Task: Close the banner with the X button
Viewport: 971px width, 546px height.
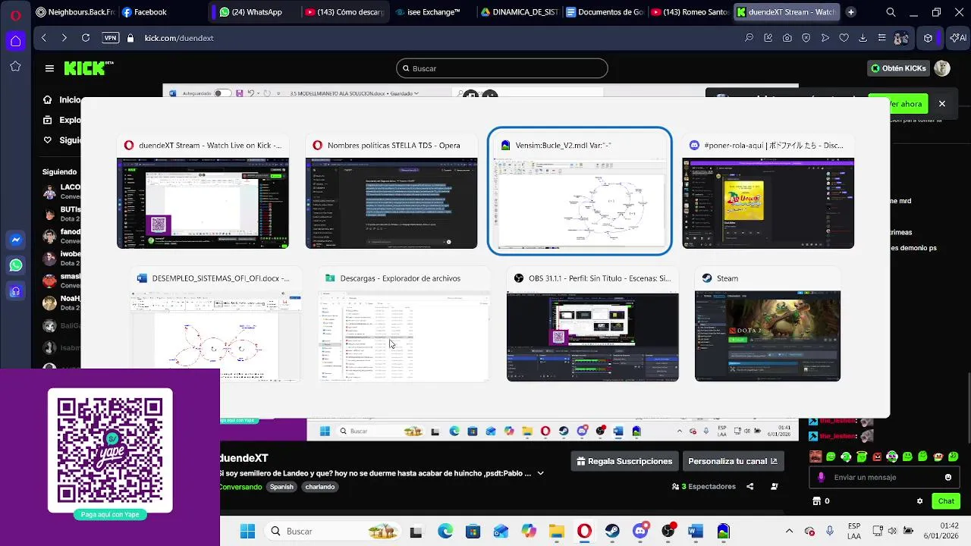Action: click(942, 104)
